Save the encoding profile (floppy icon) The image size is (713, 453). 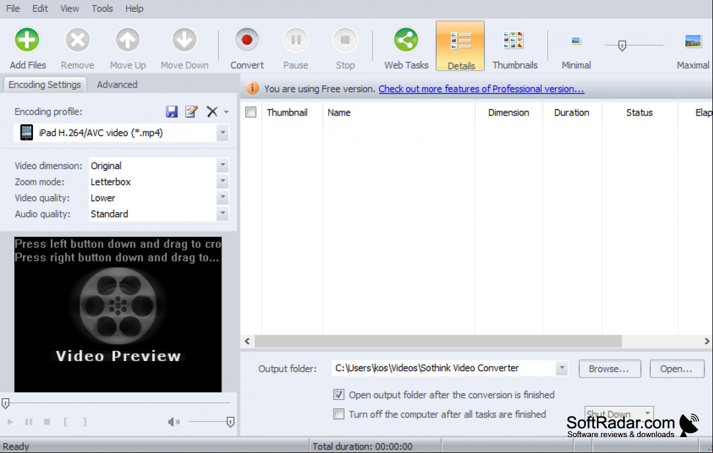pyautogui.click(x=171, y=111)
